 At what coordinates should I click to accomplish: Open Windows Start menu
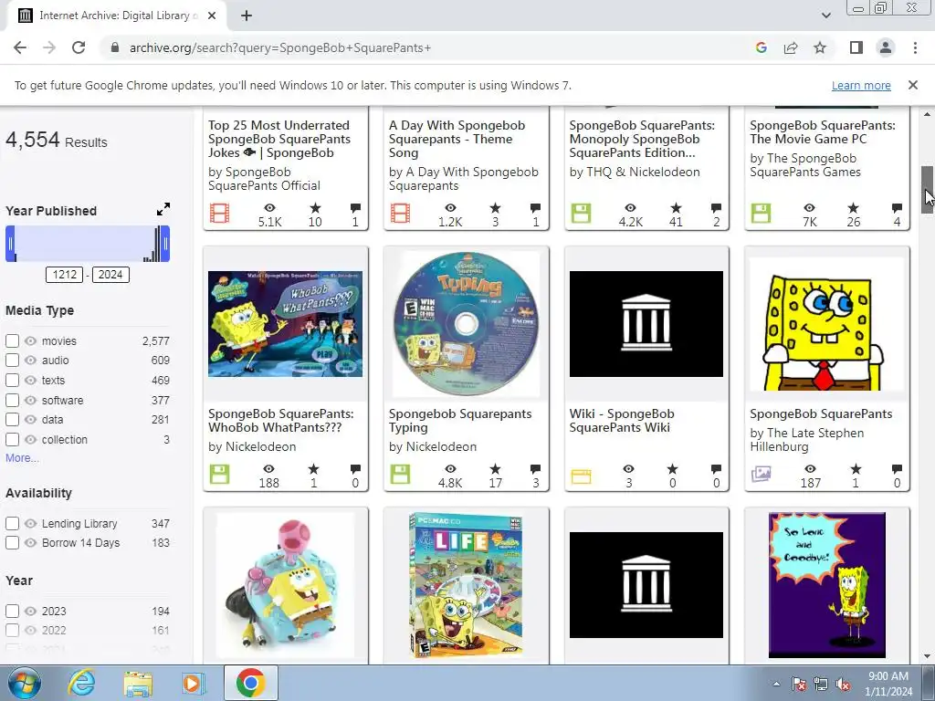24,683
